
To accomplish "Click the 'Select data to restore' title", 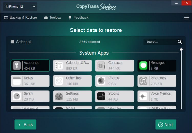I will 96,30.
